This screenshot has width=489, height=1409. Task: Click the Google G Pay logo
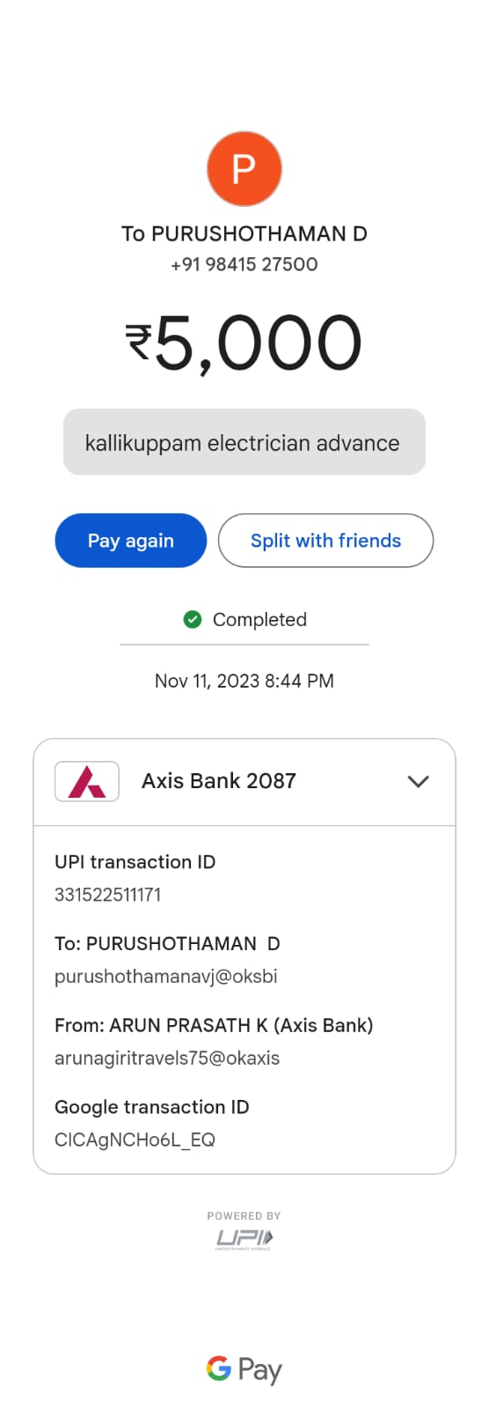click(x=244, y=1369)
